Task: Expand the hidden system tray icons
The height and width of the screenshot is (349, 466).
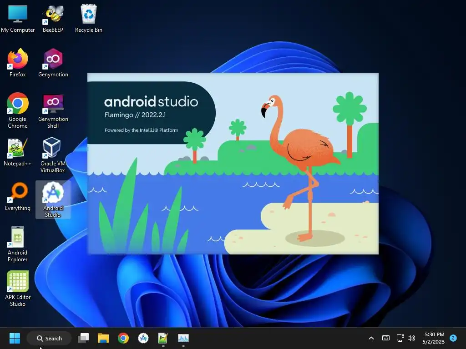Action: [x=371, y=338]
